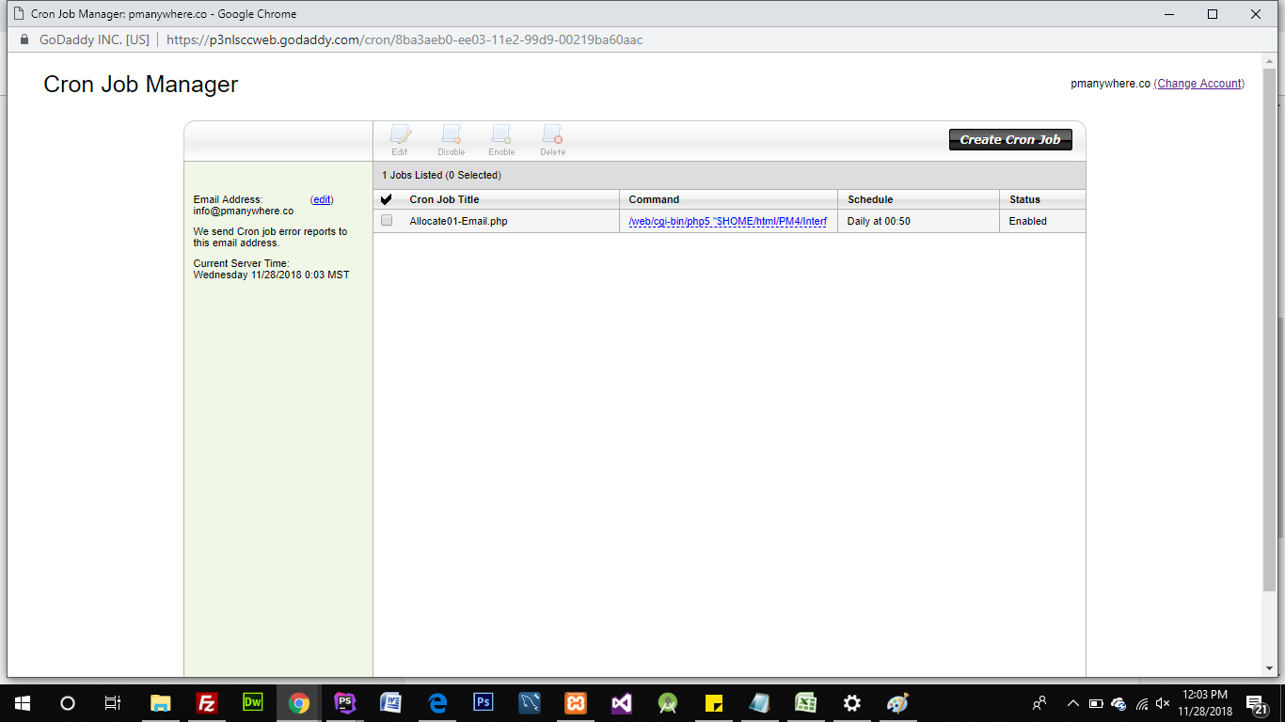Viewport: 1285px width, 722px height.
Task: Open the Change Account link
Action: 1199,84
